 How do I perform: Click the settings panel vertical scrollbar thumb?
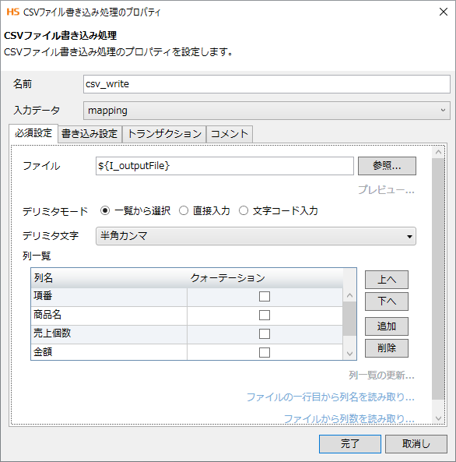438,279
